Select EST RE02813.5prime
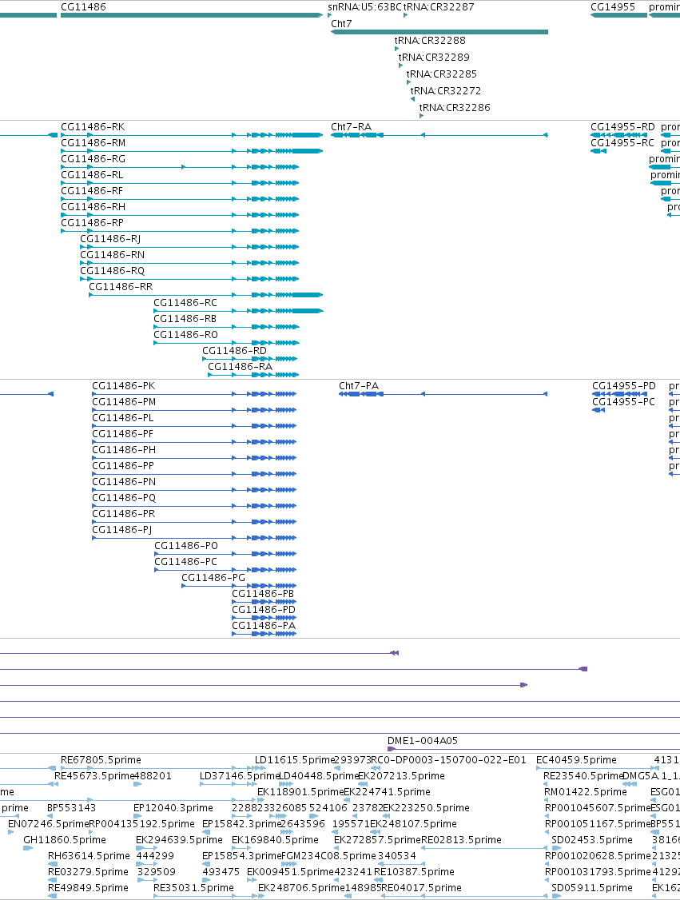This screenshot has height=900, width=680. [x=461, y=840]
